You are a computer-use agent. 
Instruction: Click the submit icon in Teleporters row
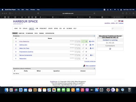[x=83, y=58]
